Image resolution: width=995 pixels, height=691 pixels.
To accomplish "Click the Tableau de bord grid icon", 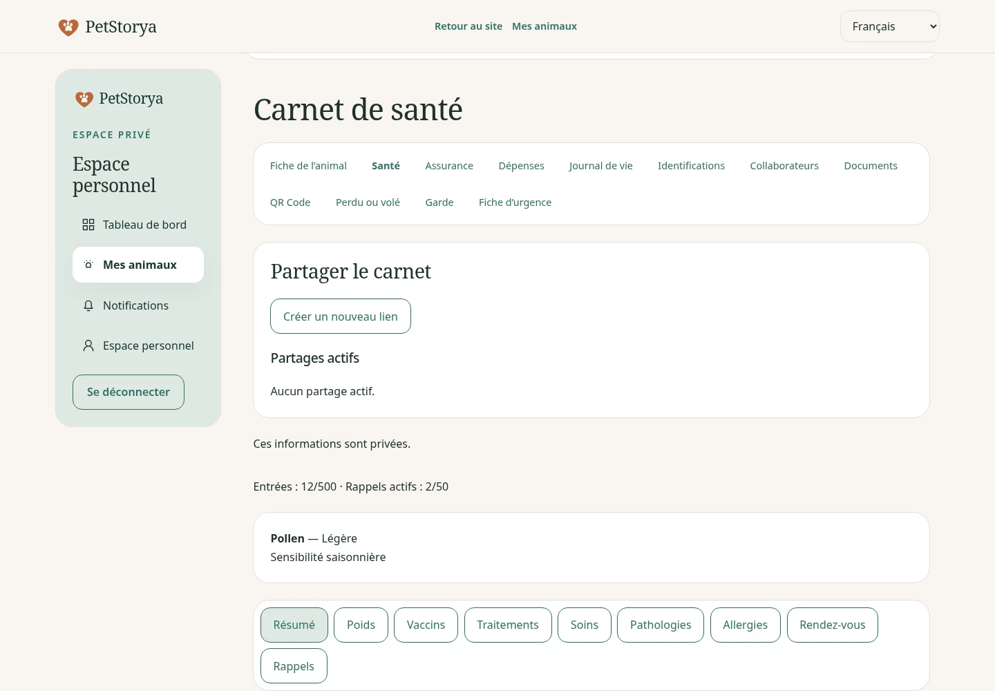I will point(88,225).
